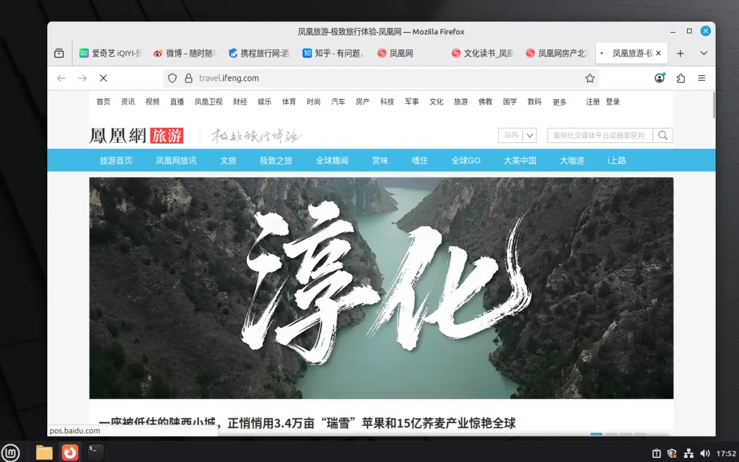
Task: Click the 科技 link in top navigation
Action: pos(387,102)
